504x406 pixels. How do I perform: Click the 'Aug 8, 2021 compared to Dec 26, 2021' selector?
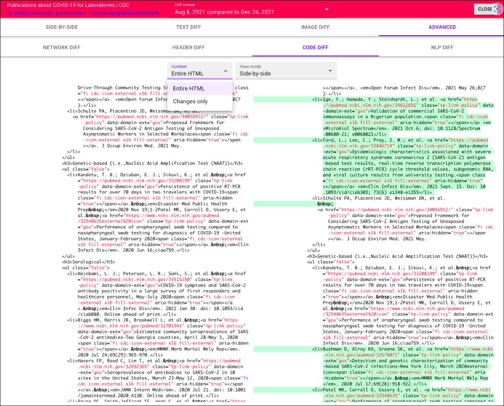point(224,12)
